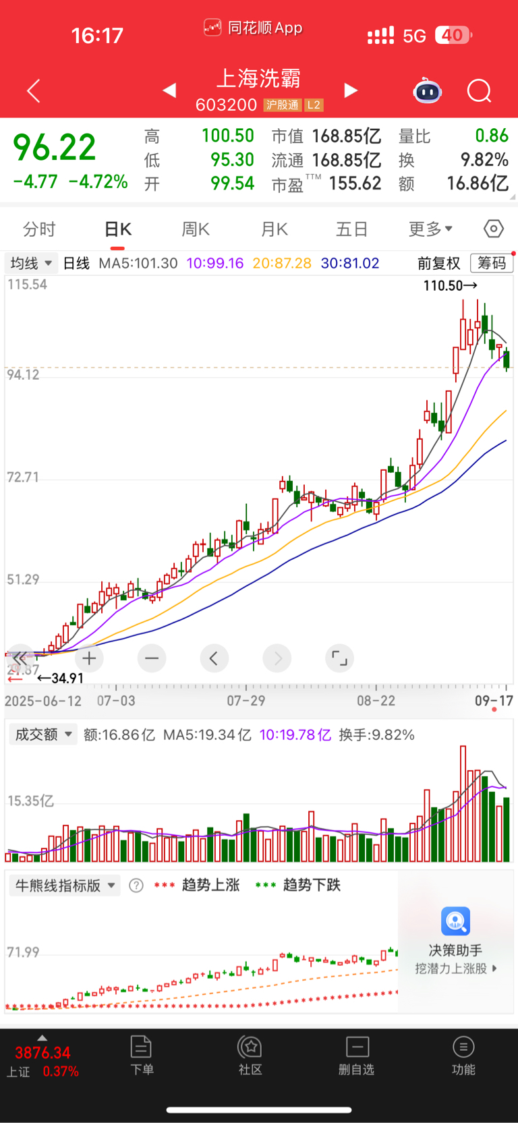The image size is (518, 1123).
Task: Tap current price 96.22
Action: (55, 148)
